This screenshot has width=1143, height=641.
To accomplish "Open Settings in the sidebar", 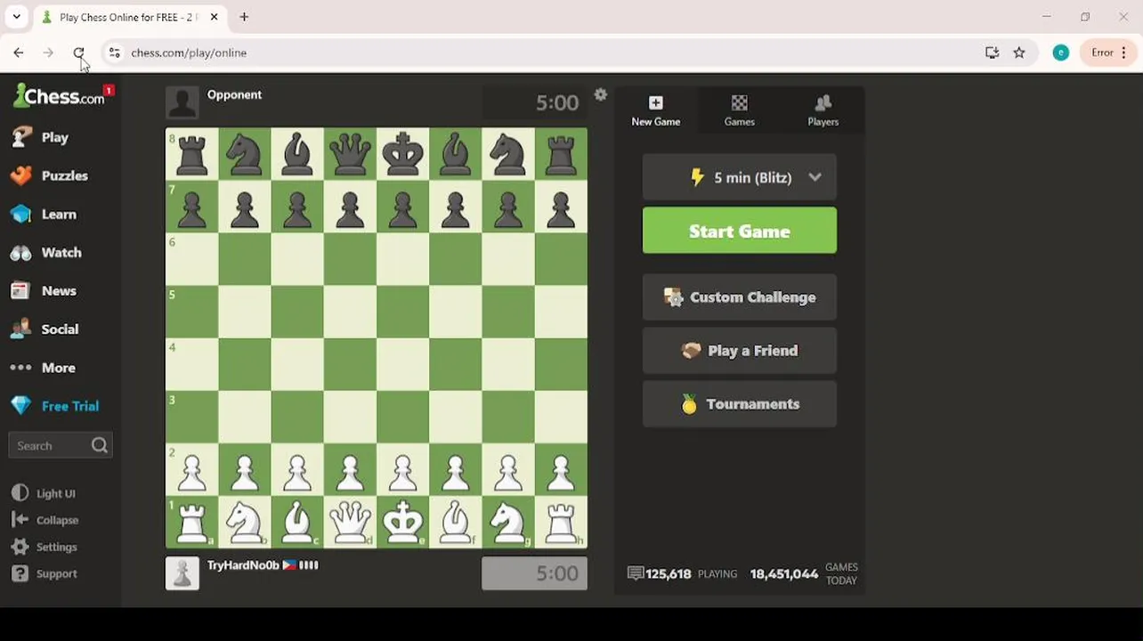I will point(44,547).
